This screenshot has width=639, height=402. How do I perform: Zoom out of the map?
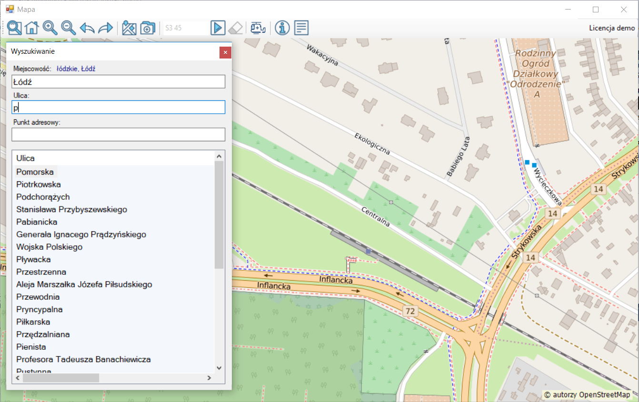68,28
